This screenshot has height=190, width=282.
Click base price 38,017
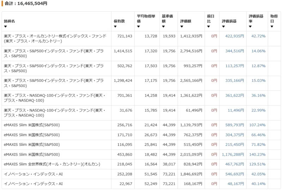(169, 164)
